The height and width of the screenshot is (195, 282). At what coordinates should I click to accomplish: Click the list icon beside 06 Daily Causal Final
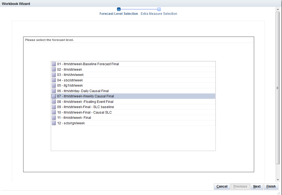[54, 91]
